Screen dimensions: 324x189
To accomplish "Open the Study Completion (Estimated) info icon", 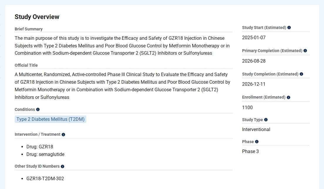I will tap(301, 74).
